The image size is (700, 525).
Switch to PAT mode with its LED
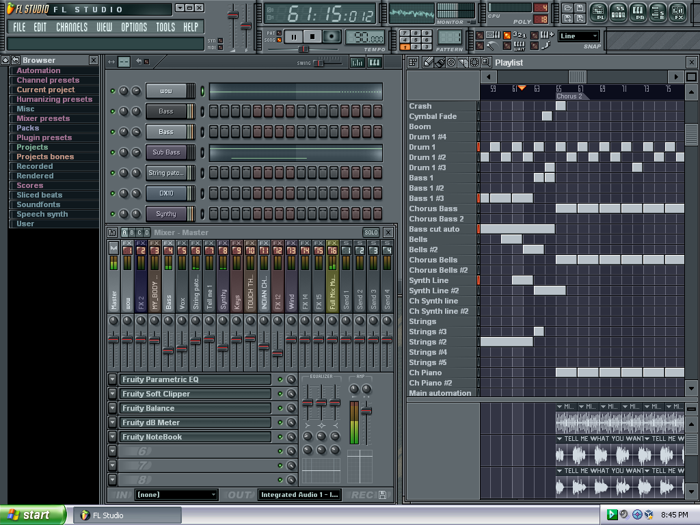pyautogui.click(x=279, y=33)
